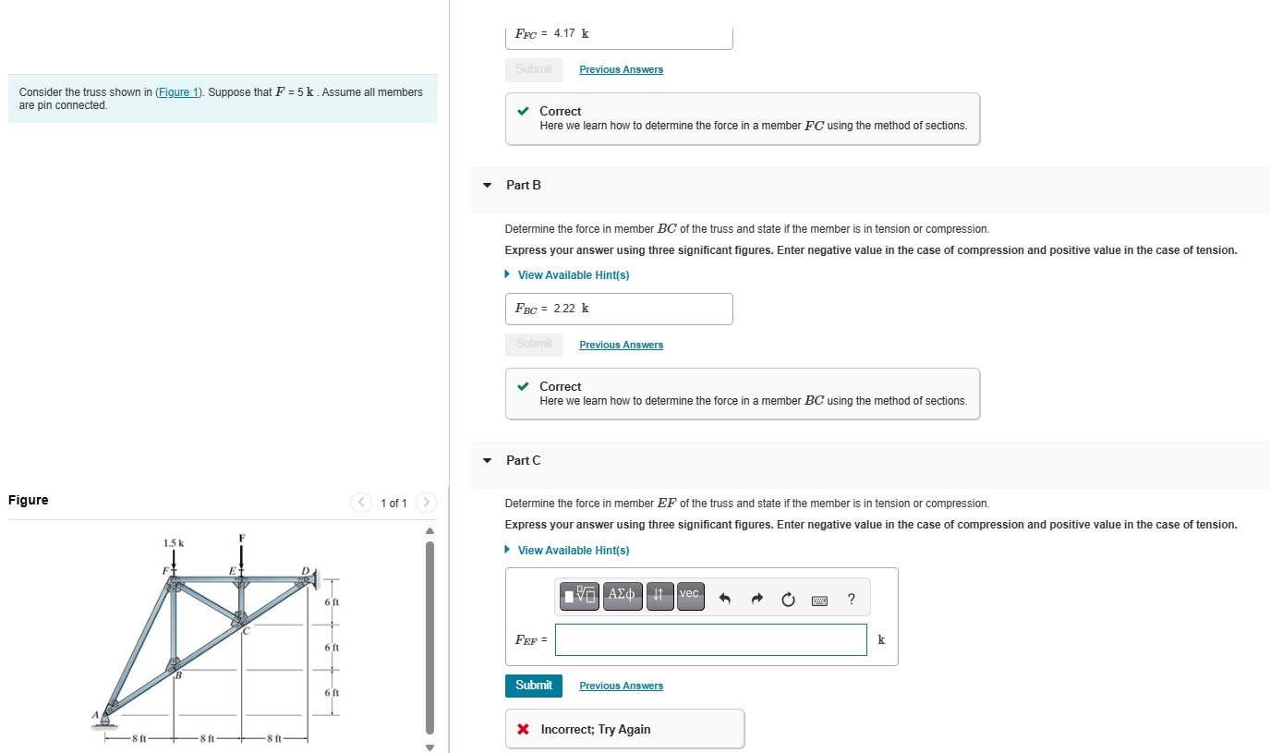Reset the answer using the reset icon

(x=788, y=599)
